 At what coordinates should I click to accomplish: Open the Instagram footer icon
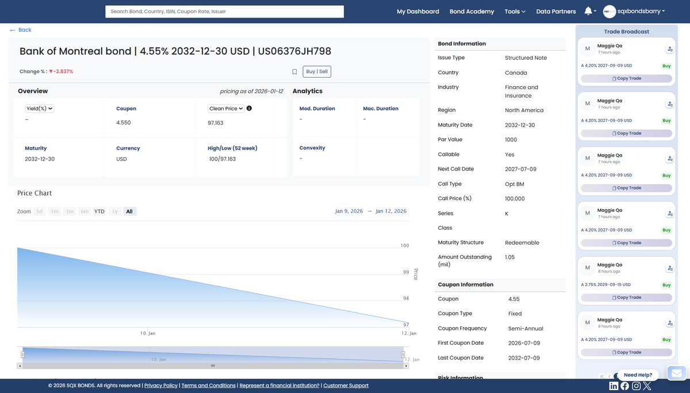(636, 386)
